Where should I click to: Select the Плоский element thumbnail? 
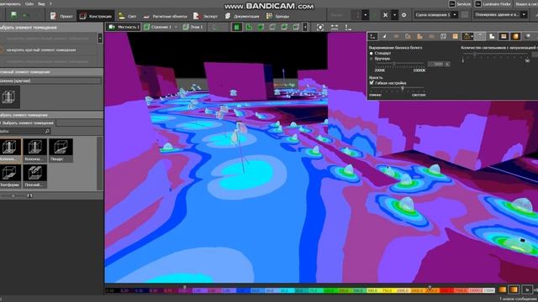[35, 176]
